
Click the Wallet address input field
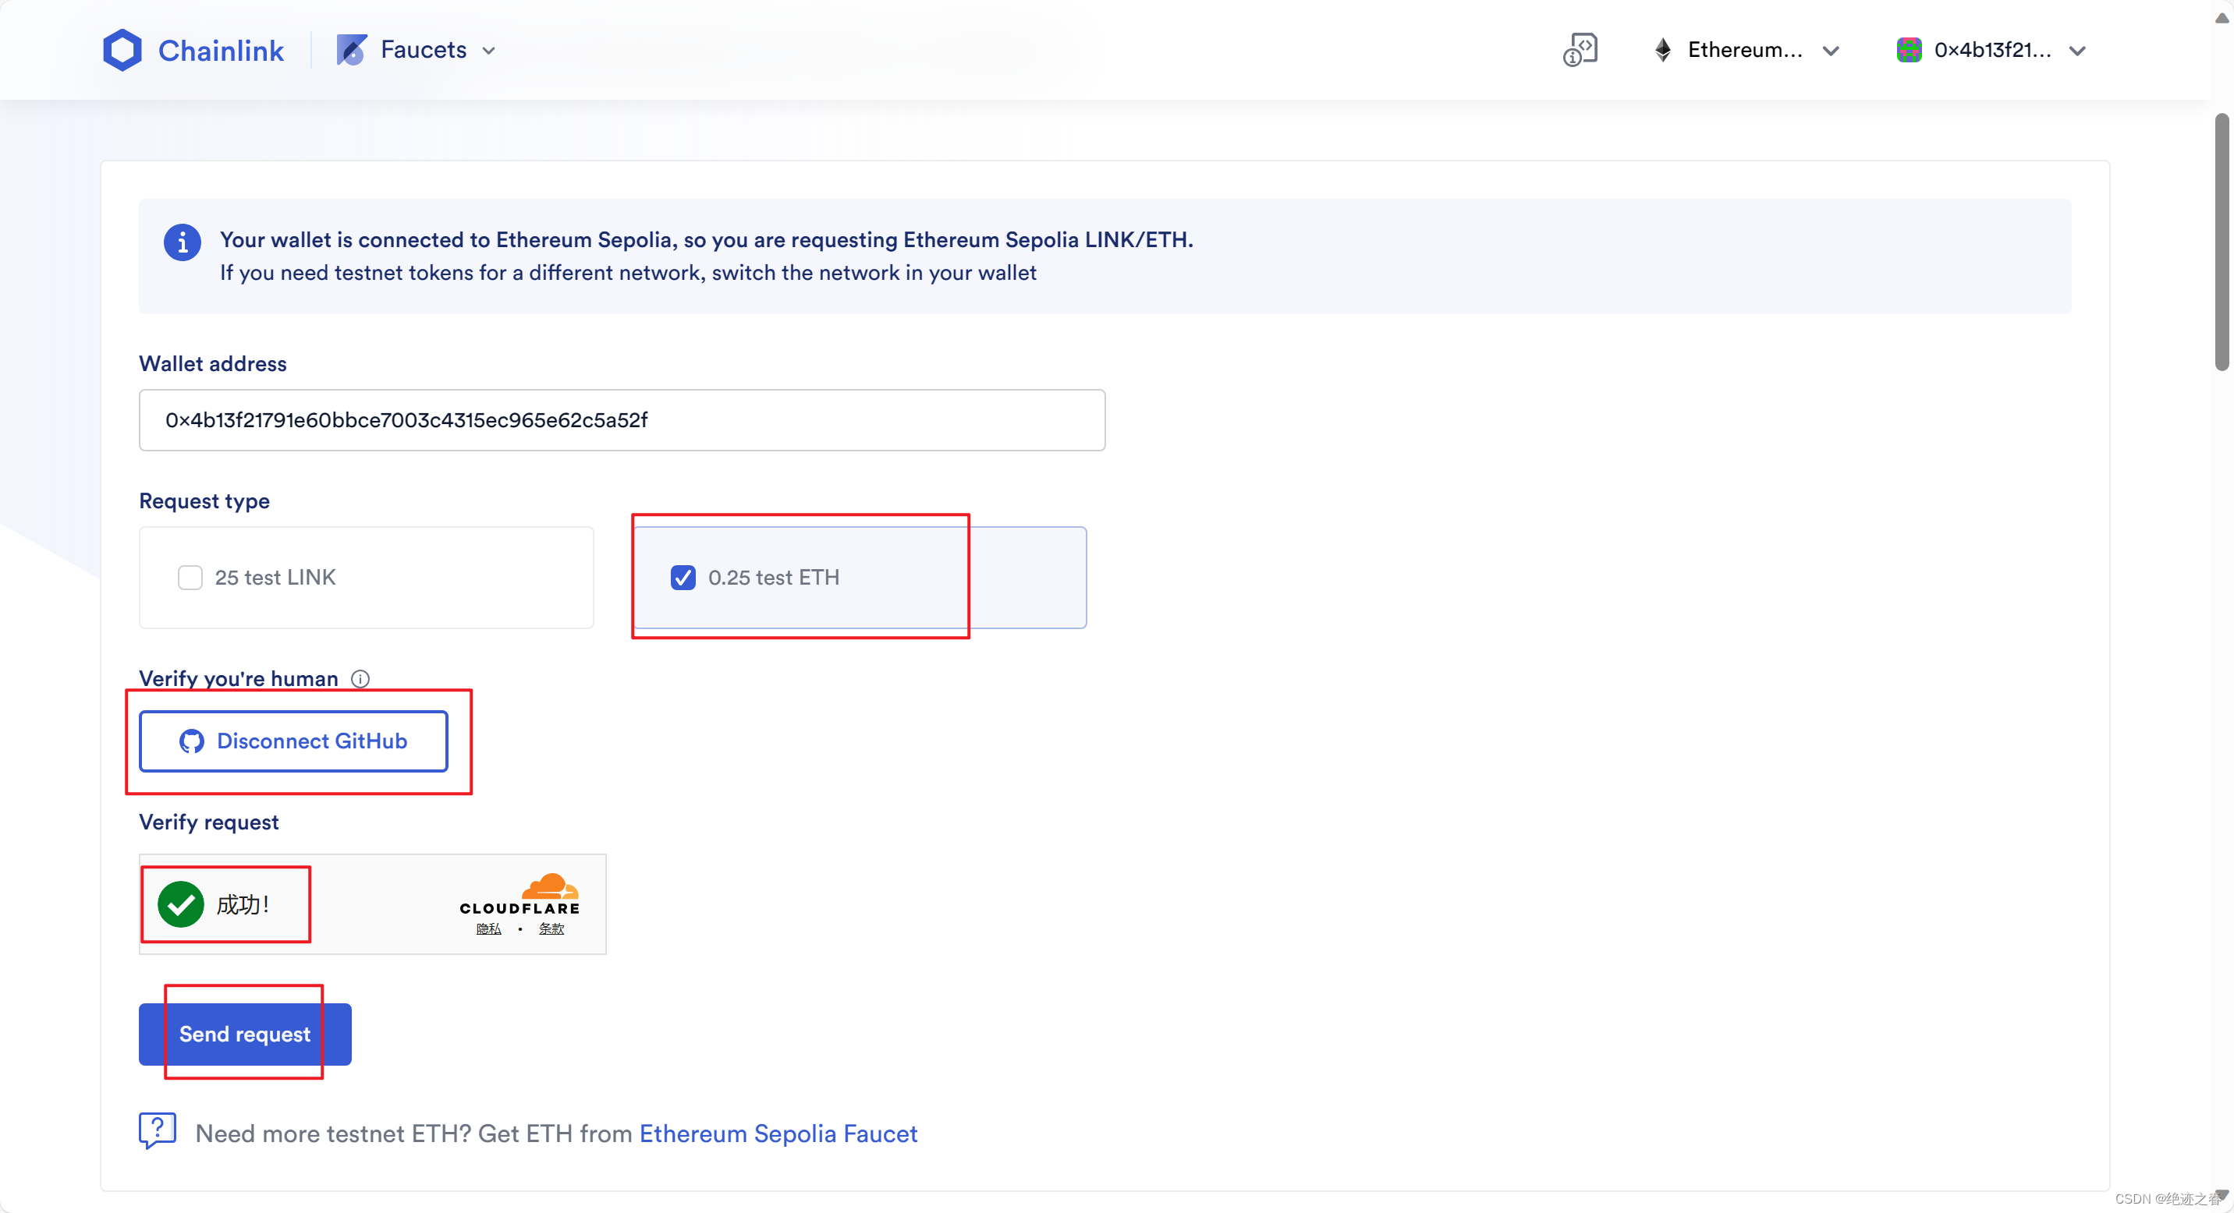click(x=621, y=420)
